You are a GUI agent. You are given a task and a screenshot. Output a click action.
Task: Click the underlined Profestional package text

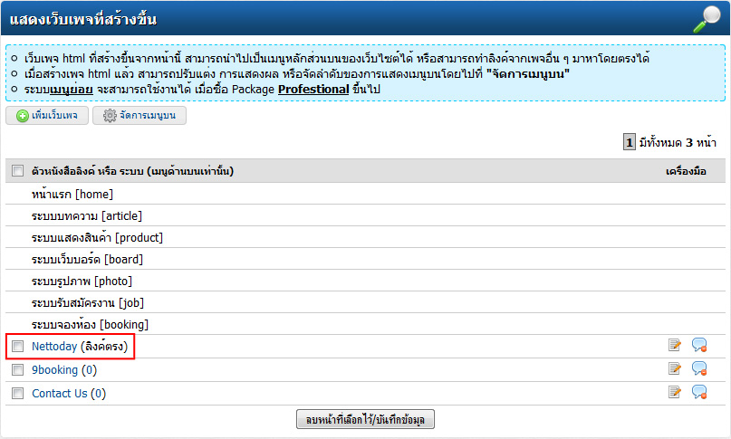coord(313,90)
